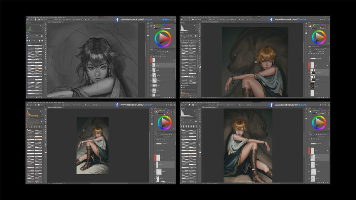Choose the orange-outlined brush preset in bottom-left window
Viewport: 356px width, 200px height.
pyautogui.click(x=38, y=137)
